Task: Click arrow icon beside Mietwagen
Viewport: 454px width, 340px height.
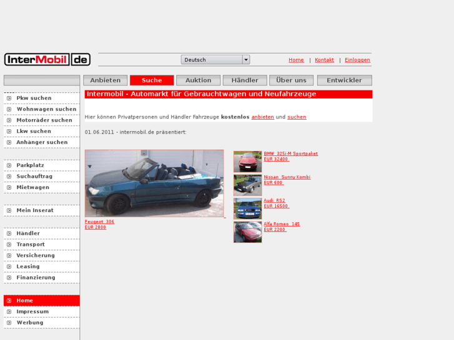Action: coord(9,188)
